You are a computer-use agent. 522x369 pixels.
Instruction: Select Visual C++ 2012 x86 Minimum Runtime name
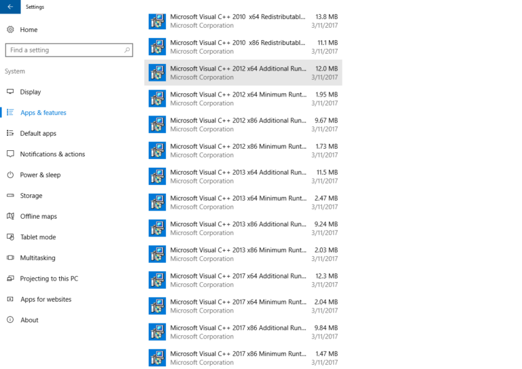tap(239, 146)
